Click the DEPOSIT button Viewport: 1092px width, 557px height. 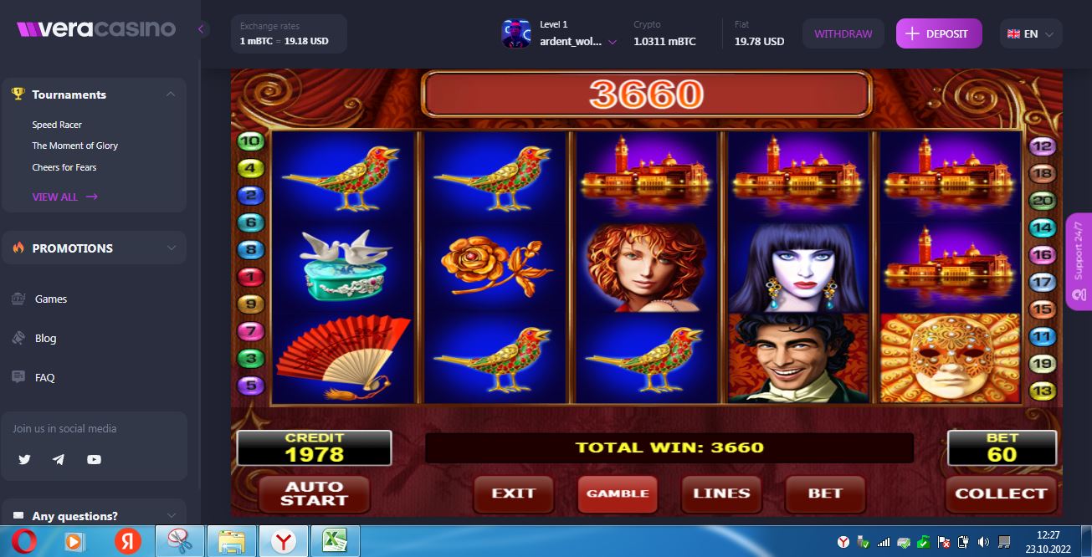[x=939, y=33]
